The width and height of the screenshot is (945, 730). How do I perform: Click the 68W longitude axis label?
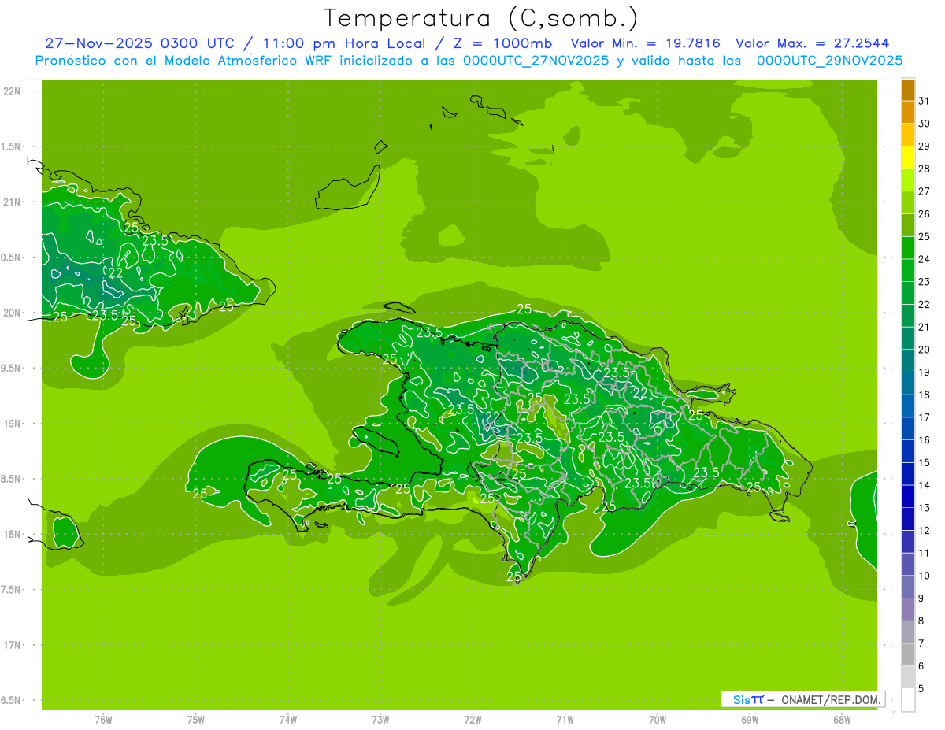(842, 720)
